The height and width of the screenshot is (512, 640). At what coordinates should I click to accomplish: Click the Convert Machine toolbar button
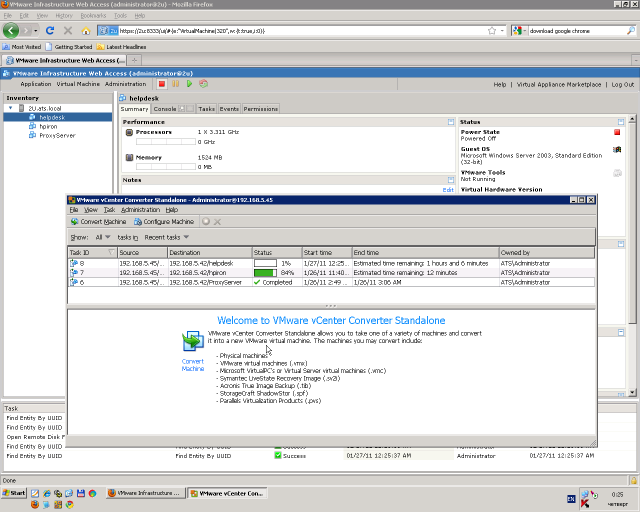pyautogui.click(x=98, y=221)
